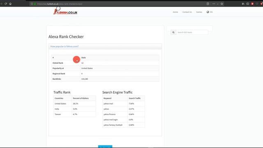Go to the browser home page icon
This screenshot has height=148, width=263.
click(10, 4)
